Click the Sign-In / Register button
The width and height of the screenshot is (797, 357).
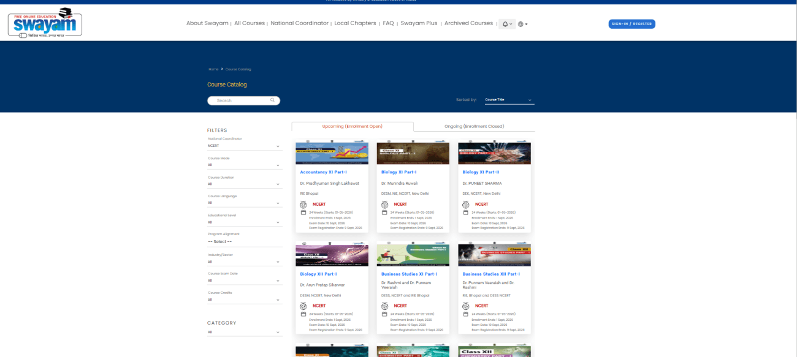(x=632, y=24)
